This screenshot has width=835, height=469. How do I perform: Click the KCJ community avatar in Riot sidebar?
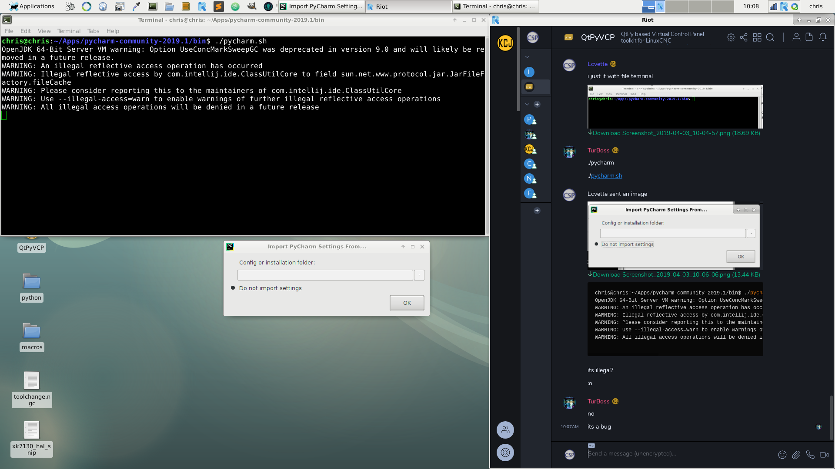(x=505, y=43)
